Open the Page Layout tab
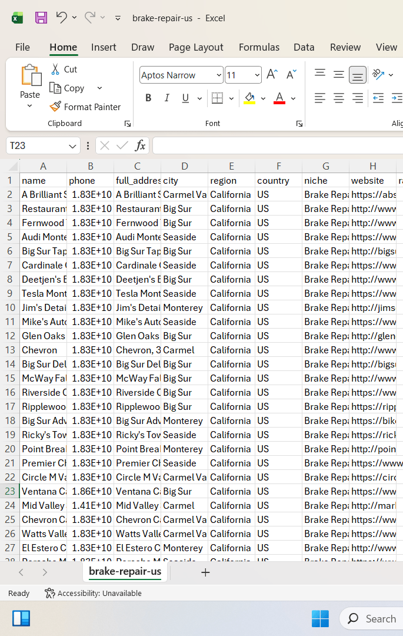This screenshot has height=636, width=403. [196, 47]
